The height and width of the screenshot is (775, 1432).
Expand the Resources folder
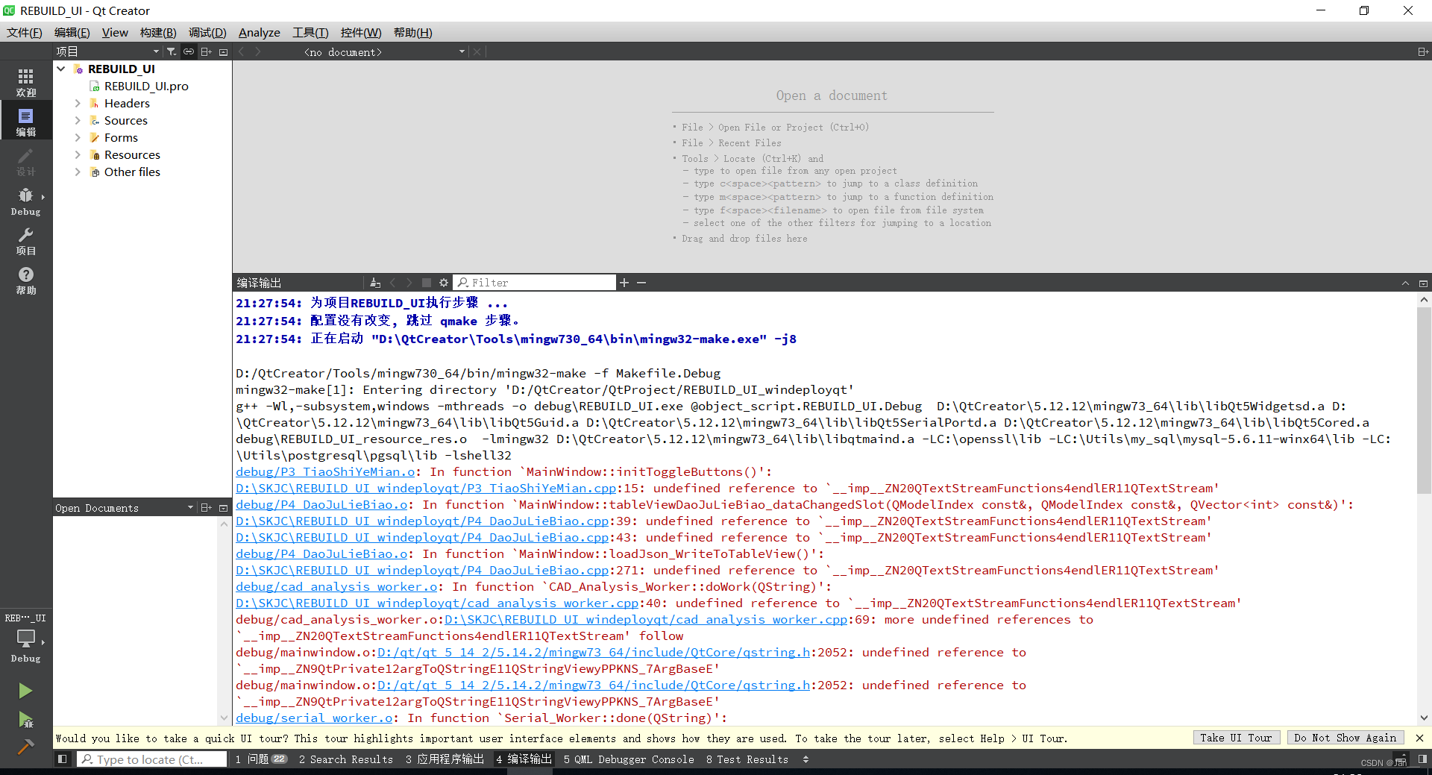click(x=78, y=154)
